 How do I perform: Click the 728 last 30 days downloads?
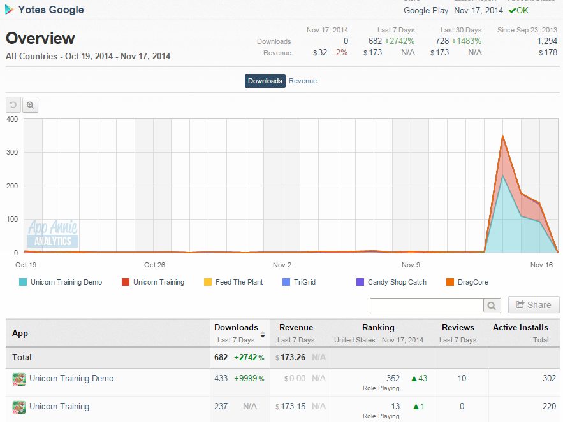pos(442,41)
